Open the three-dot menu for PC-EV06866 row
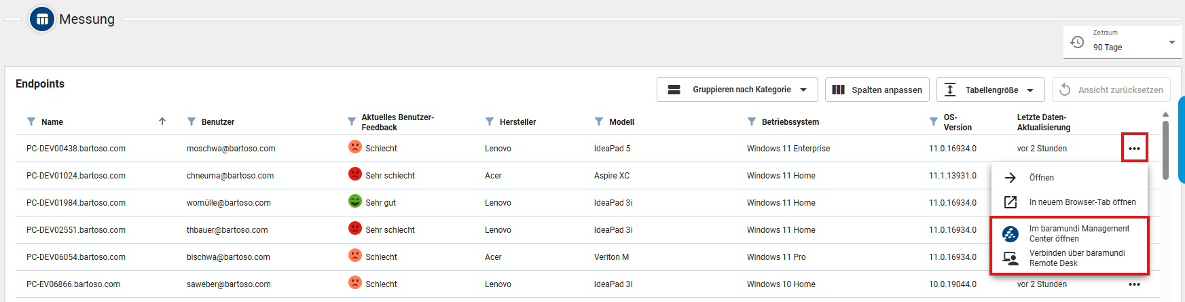This screenshot has height=302, width=1185. pyautogui.click(x=1134, y=284)
